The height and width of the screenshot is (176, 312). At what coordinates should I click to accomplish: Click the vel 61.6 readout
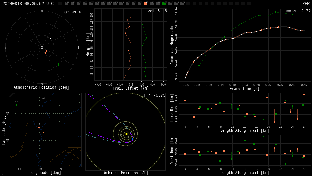(x=157, y=11)
